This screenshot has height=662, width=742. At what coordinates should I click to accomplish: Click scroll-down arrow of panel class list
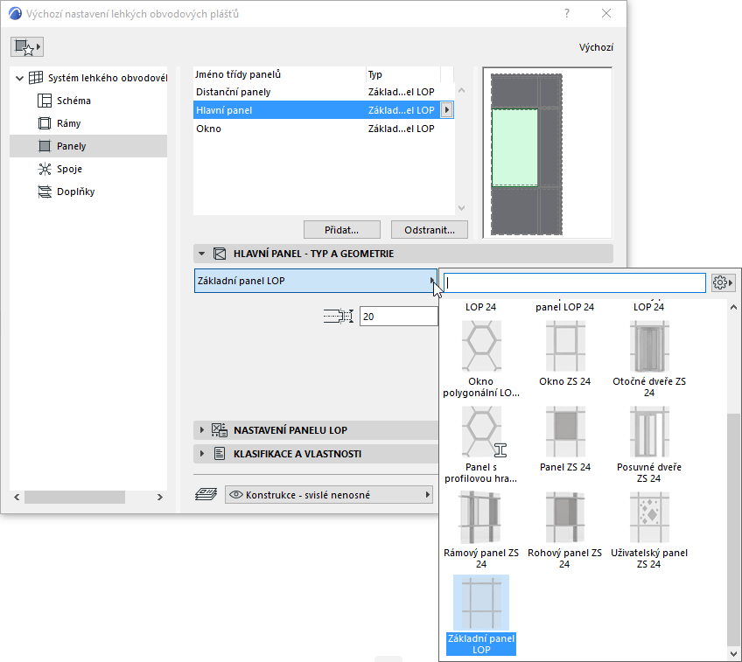tap(462, 208)
